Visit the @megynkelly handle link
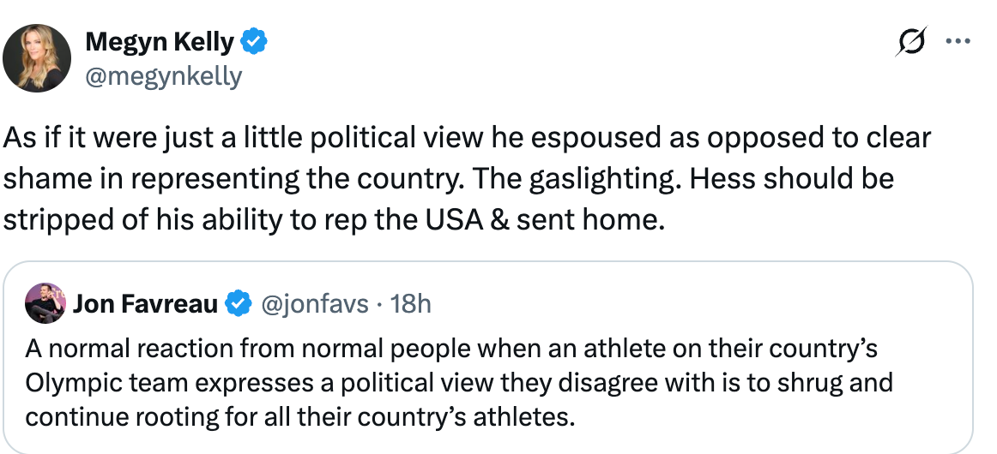997x454 pixels. [x=163, y=76]
